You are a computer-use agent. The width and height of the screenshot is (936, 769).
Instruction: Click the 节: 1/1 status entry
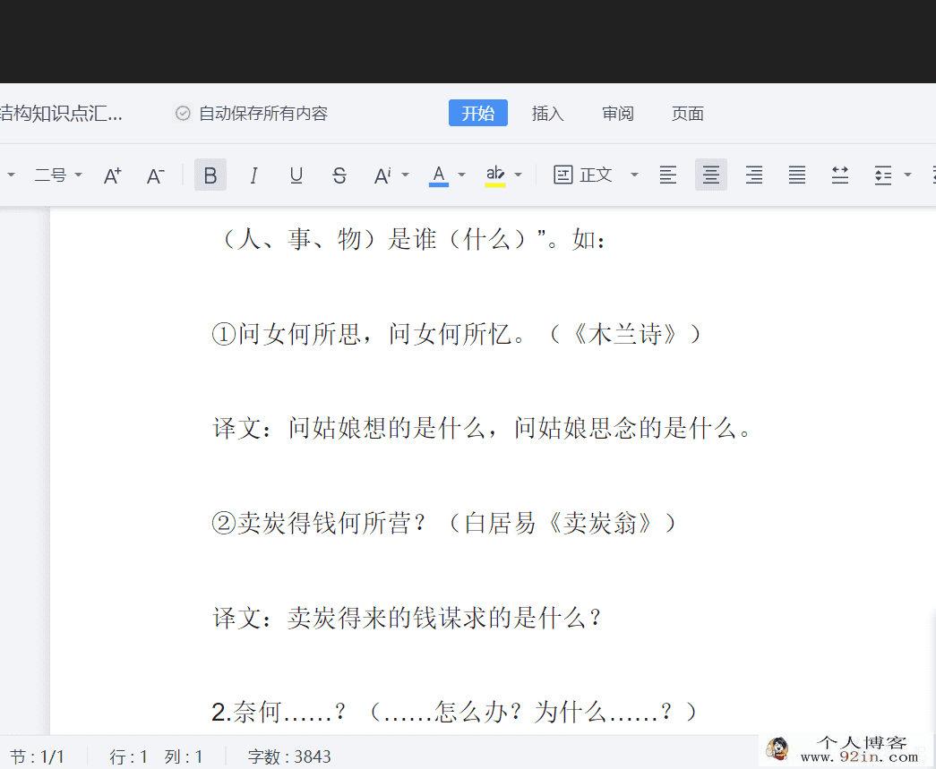37,756
